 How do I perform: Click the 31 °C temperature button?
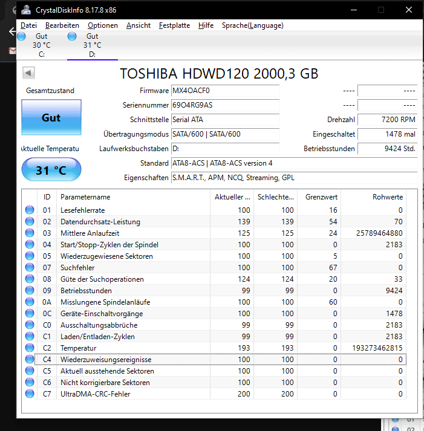(x=51, y=170)
